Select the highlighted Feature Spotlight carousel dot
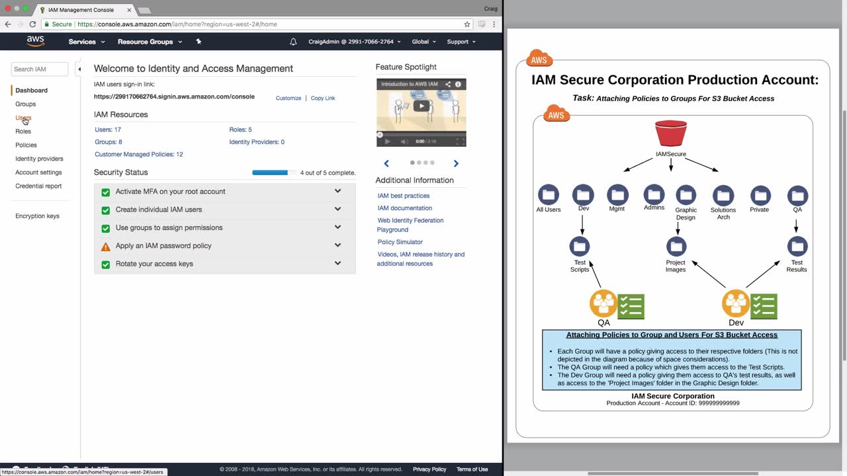This screenshot has width=847, height=476. pyautogui.click(x=412, y=163)
